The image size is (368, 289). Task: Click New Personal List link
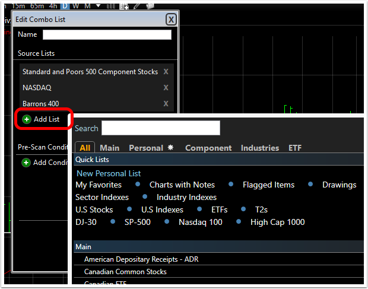[109, 174]
